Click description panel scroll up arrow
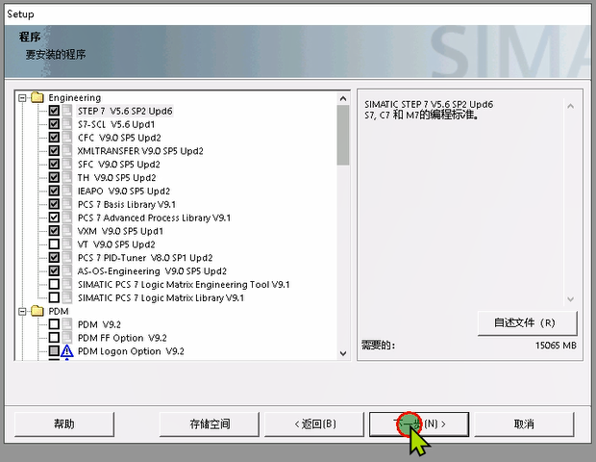596x462 pixels. (x=570, y=106)
